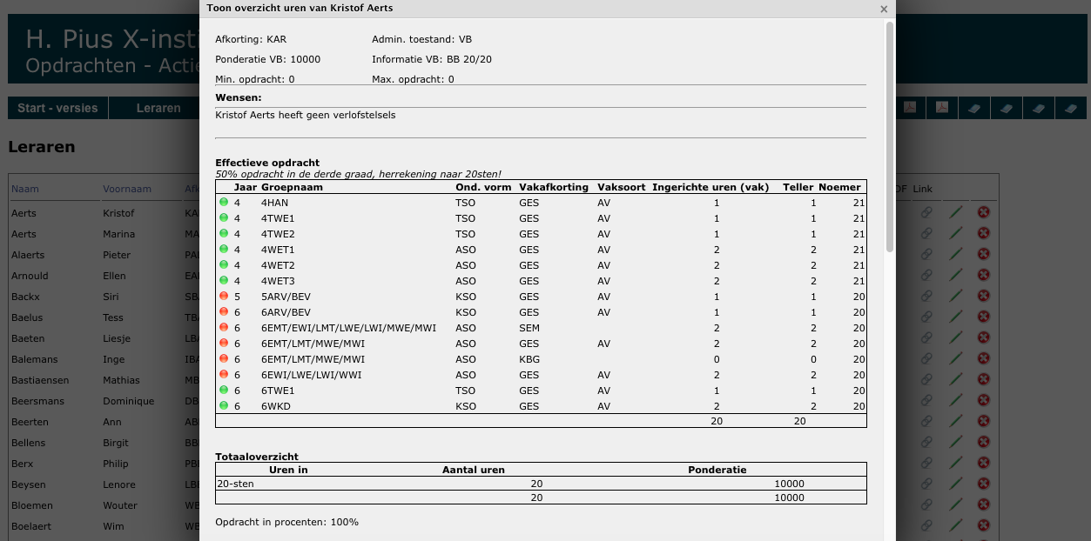Delete Kristof Aerts with the red cross icon
The image size is (1091, 541).
click(x=984, y=212)
